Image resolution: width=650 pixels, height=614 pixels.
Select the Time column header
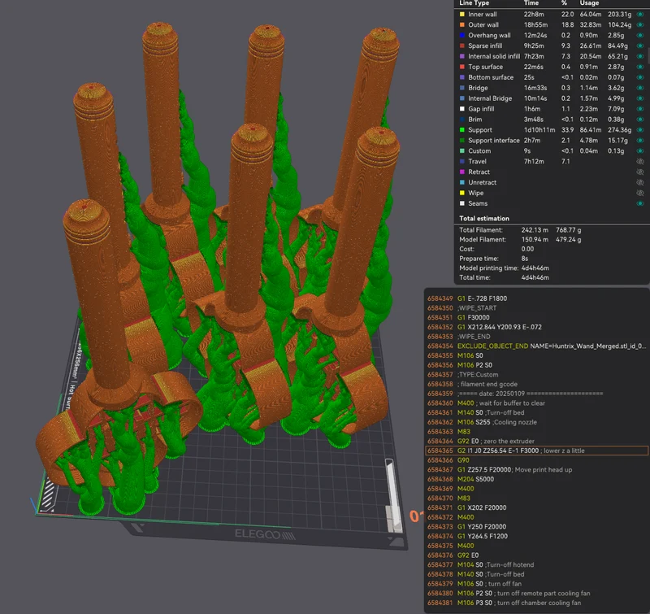(x=531, y=3)
